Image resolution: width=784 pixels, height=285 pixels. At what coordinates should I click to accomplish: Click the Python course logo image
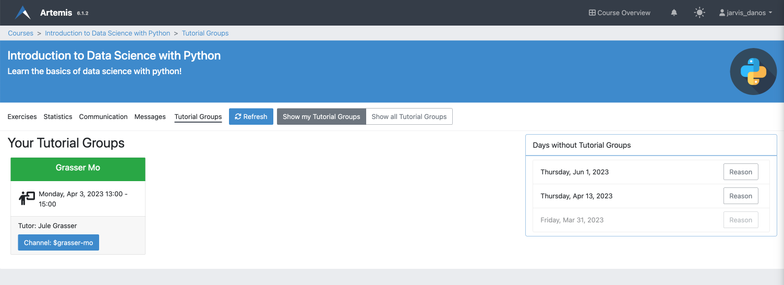pos(753,72)
